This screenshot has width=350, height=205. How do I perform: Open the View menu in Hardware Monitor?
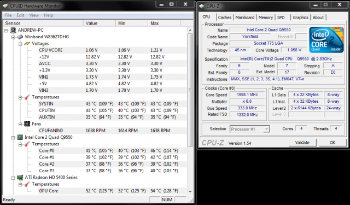34,15
